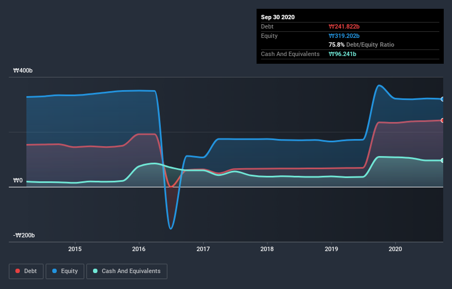The height and width of the screenshot is (289, 452).
Task: Click the ₩241.822b debt value
Action: pos(344,26)
